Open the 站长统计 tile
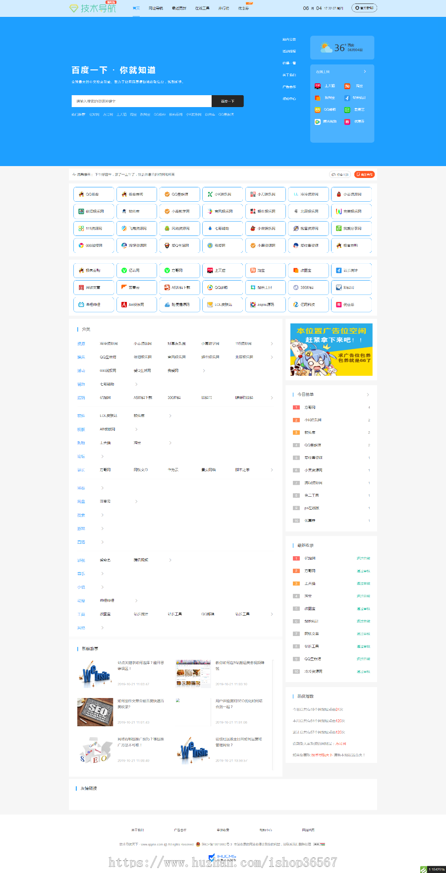The height and width of the screenshot is (873, 446). pyautogui.click(x=351, y=271)
